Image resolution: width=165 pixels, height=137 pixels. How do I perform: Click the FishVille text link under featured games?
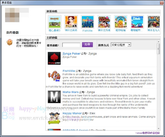[x=88, y=31]
